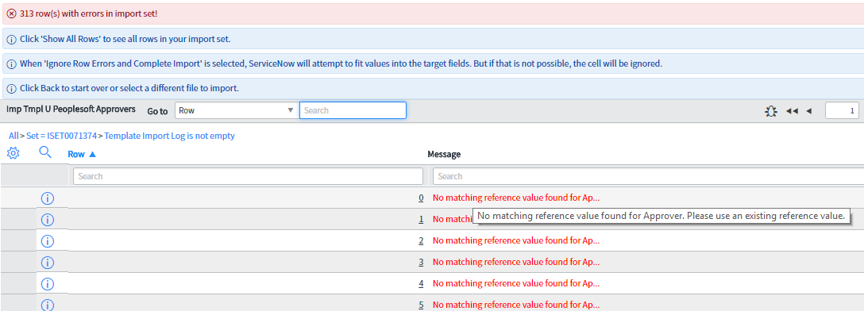Click 'Set = ISET0071374' breadcrumb
The width and height of the screenshot is (864, 311).
62,136
